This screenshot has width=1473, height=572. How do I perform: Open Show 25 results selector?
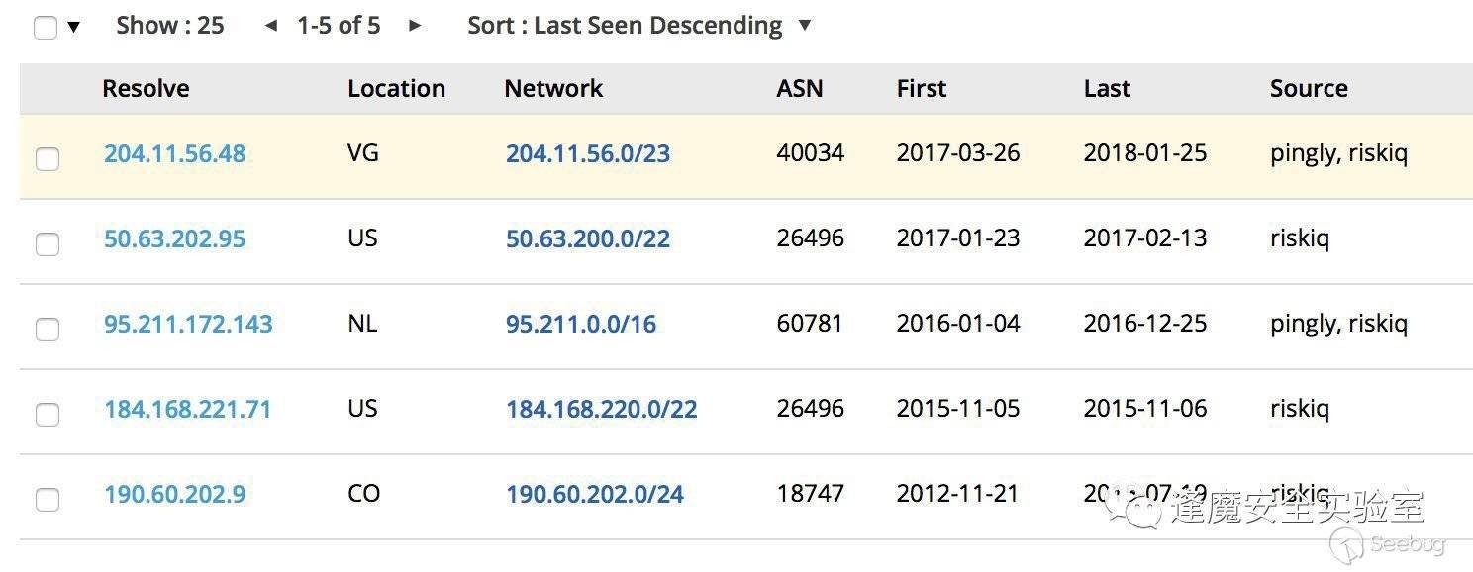point(169,26)
